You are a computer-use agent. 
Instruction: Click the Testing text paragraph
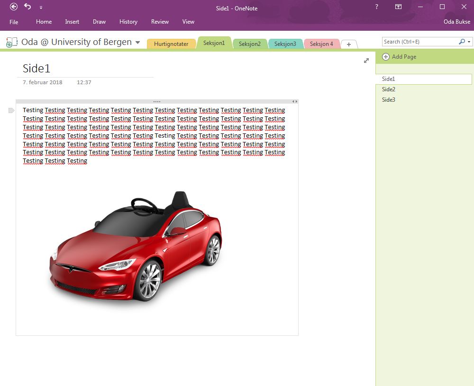coord(154,135)
